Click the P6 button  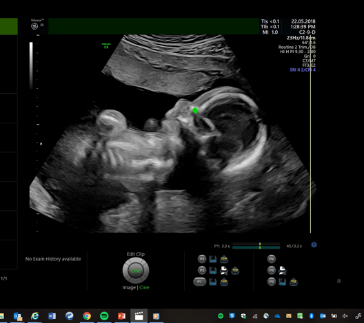click(272, 259)
